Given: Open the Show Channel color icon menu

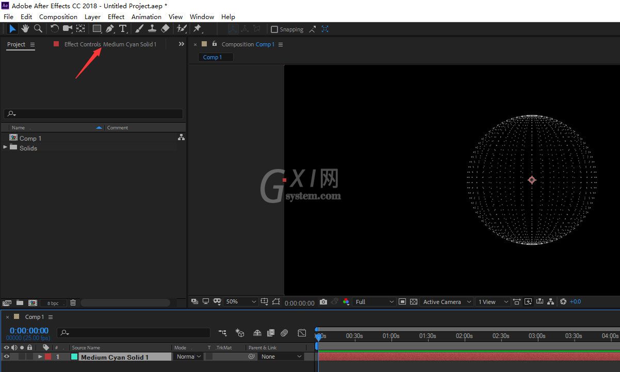Looking at the screenshot, I should (x=346, y=302).
